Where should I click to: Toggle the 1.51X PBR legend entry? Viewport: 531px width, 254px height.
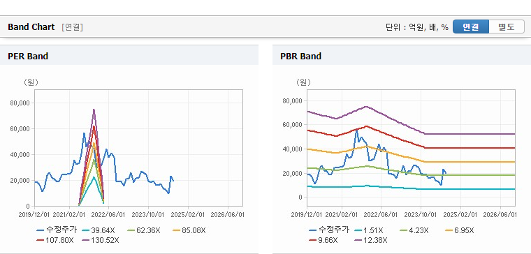(369, 231)
